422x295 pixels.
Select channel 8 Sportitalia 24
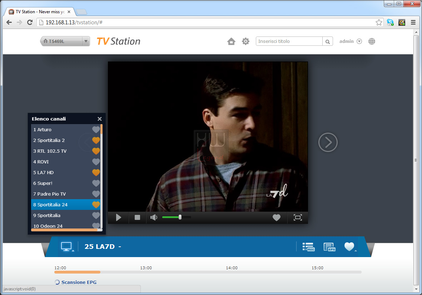(x=66, y=205)
